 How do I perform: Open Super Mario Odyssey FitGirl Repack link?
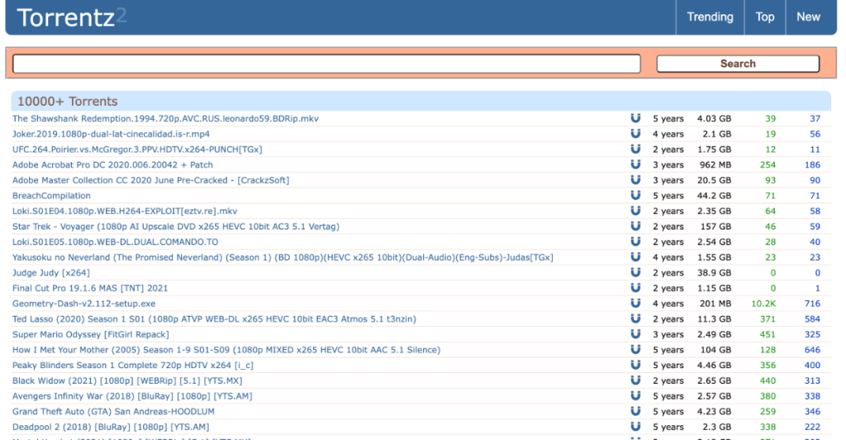(91, 334)
